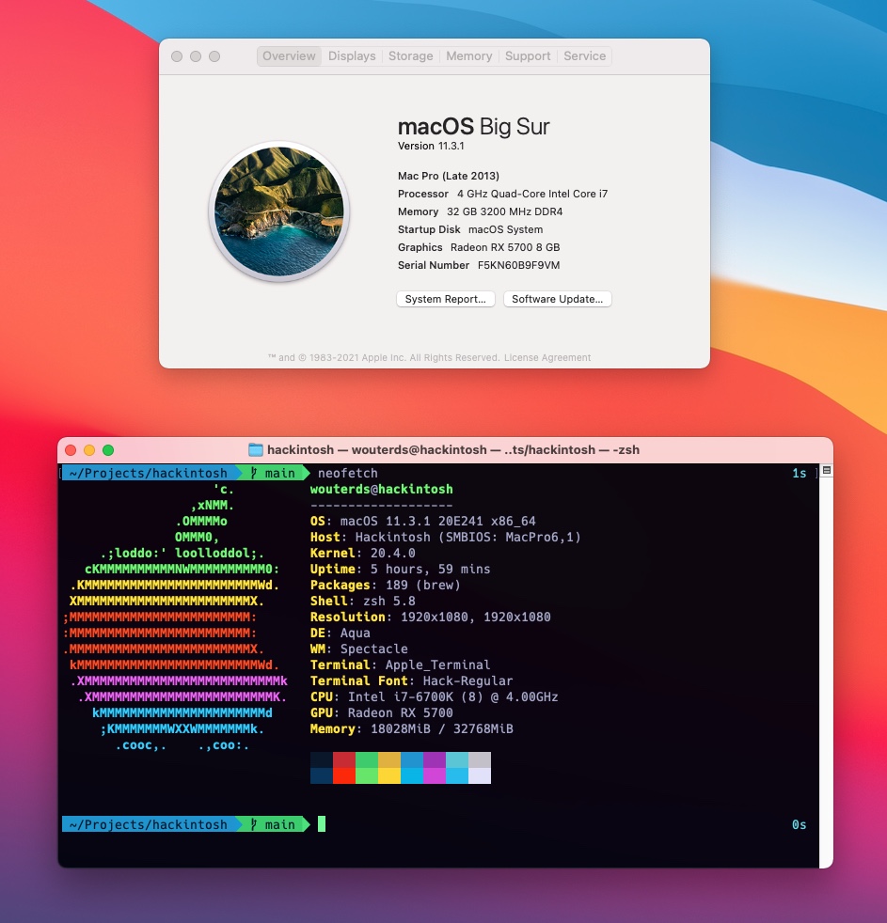The height and width of the screenshot is (923, 887).
Task: Click ~/Projects/hackintosh path in the top prompt
Action: [148, 474]
